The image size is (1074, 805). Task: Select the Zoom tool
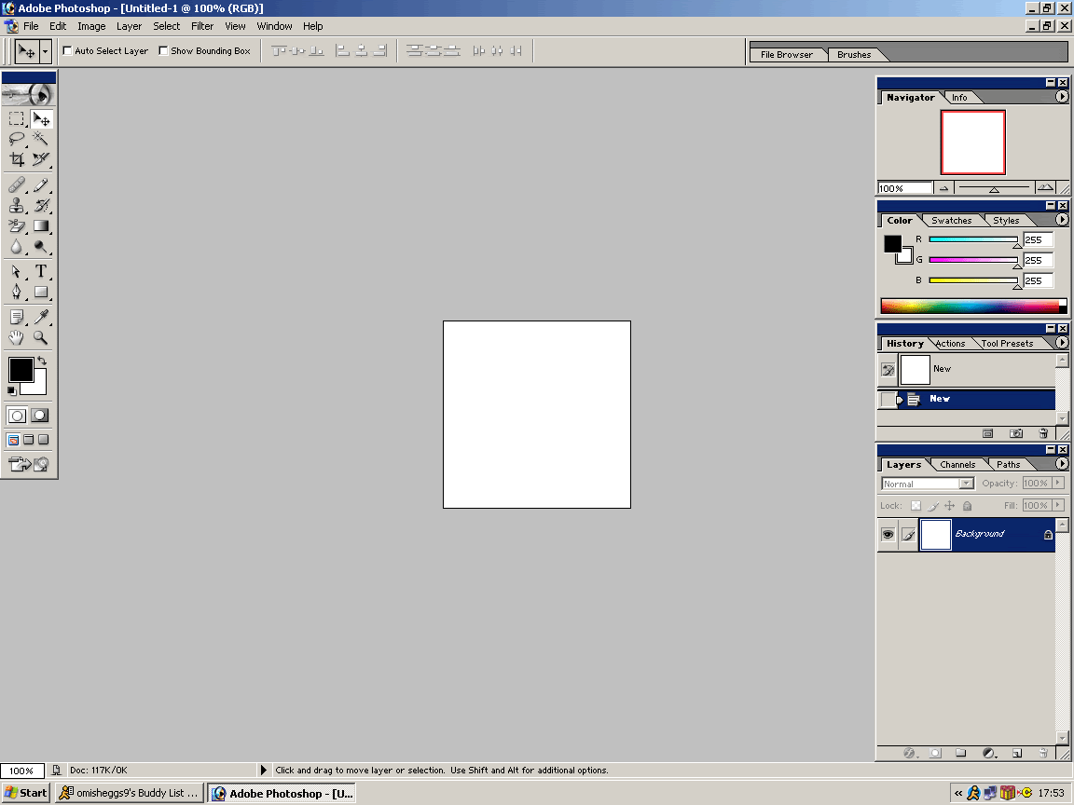(x=41, y=336)
